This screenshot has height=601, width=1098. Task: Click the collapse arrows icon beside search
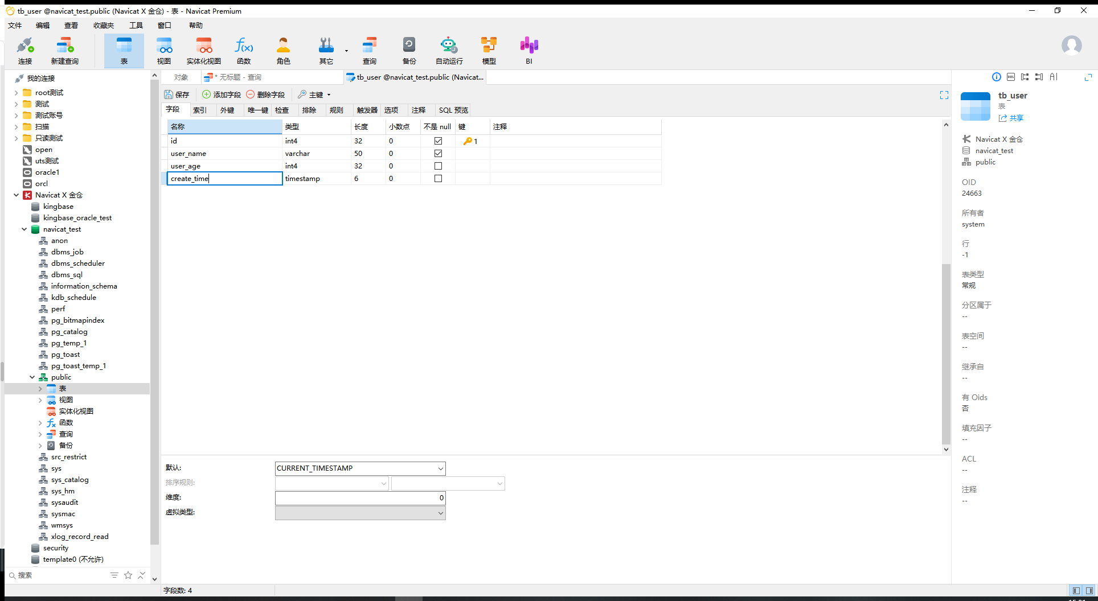pos(141,575)
